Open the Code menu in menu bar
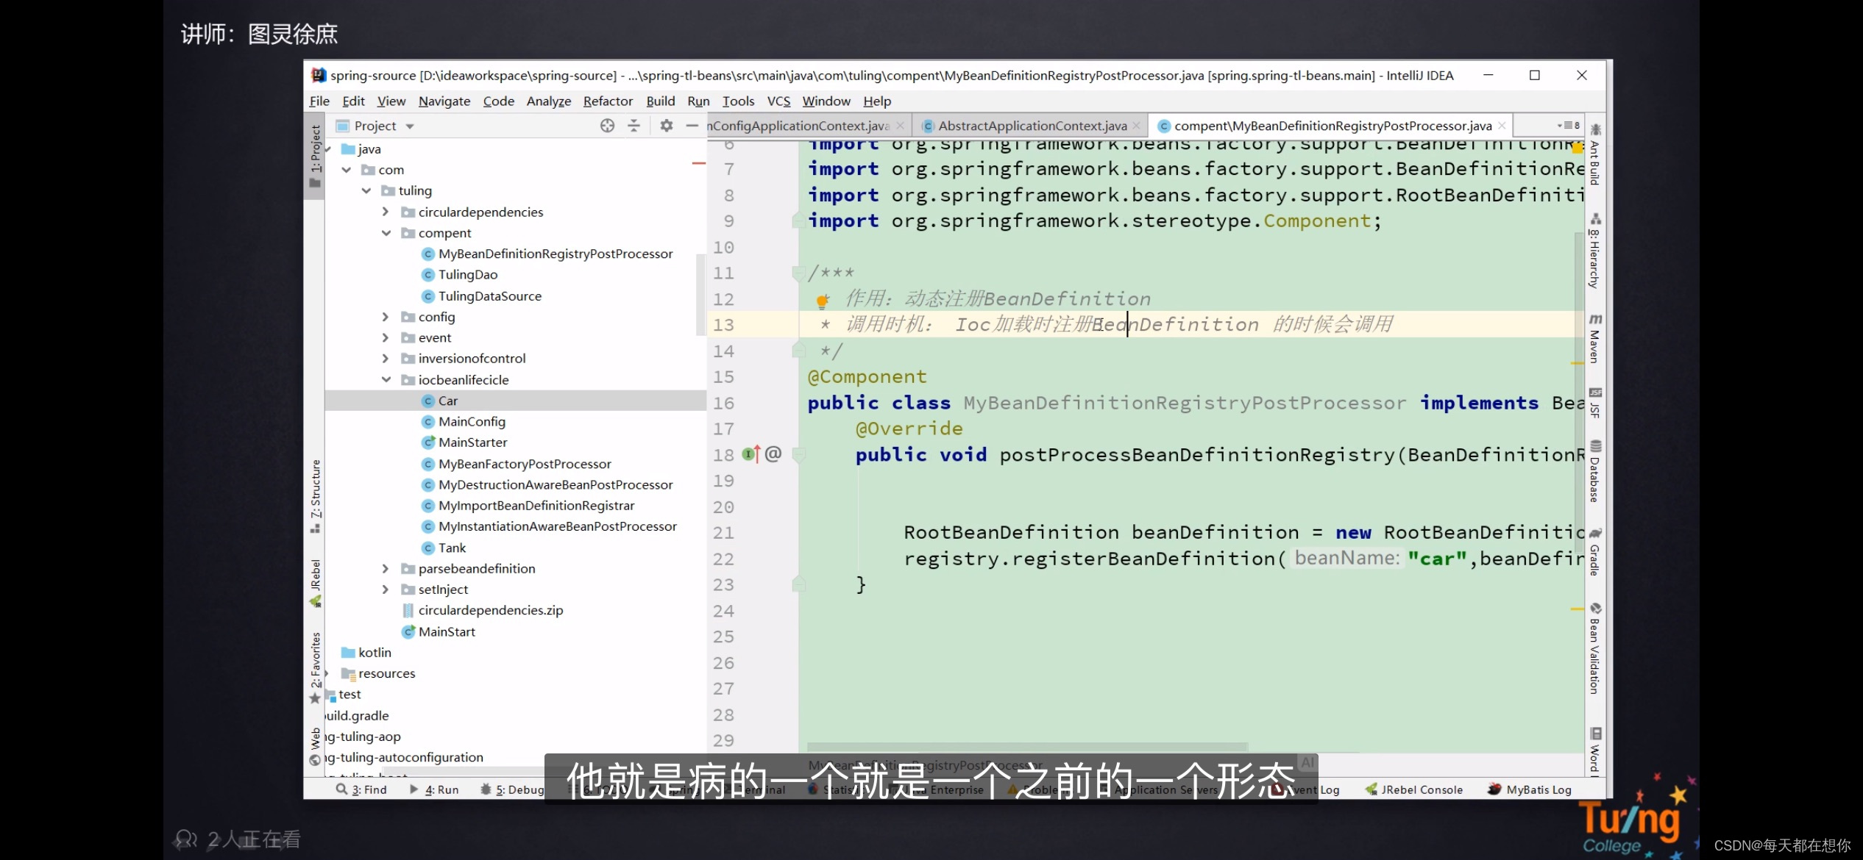The image size is (1863, 860). (499, 100)
